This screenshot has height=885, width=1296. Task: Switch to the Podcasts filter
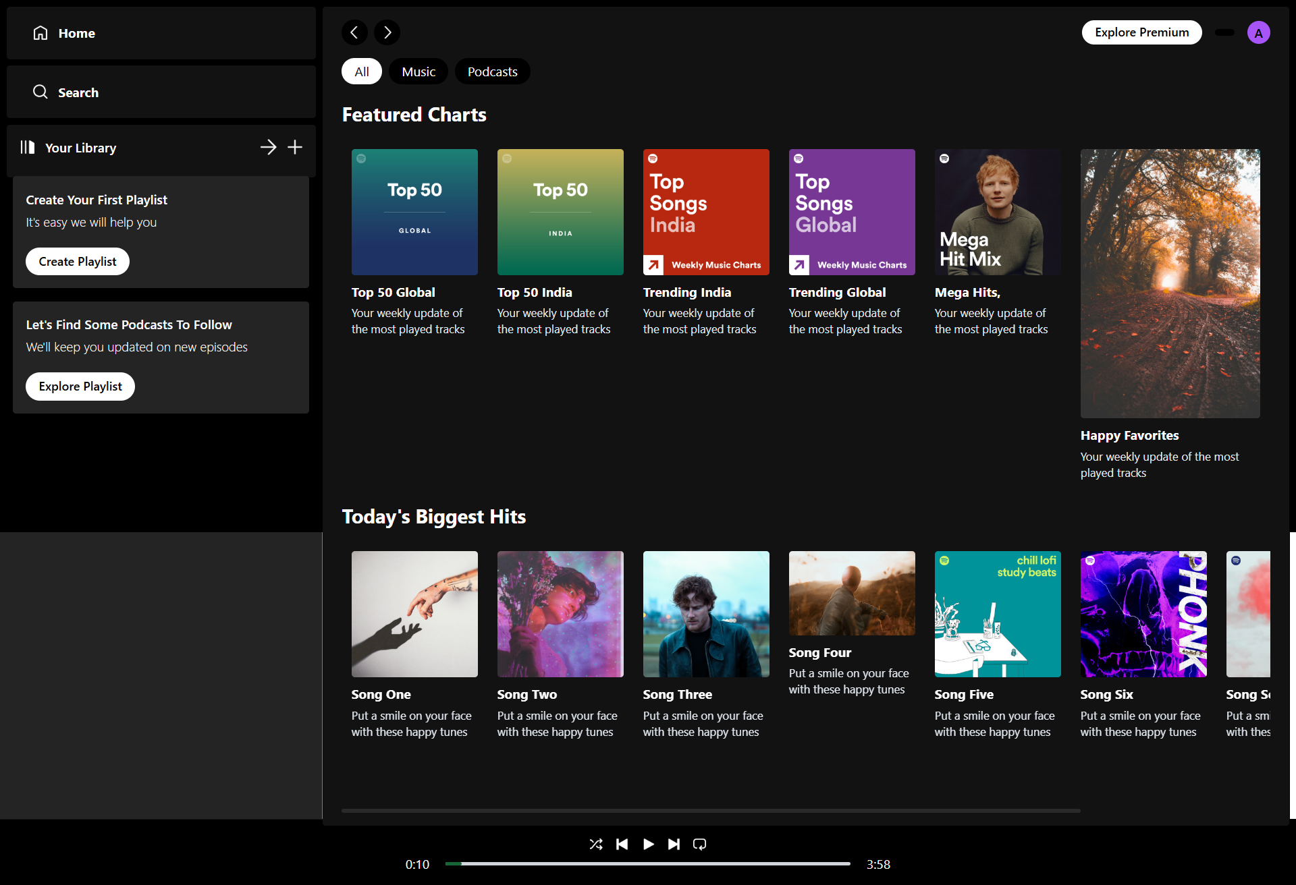[492, 71]
